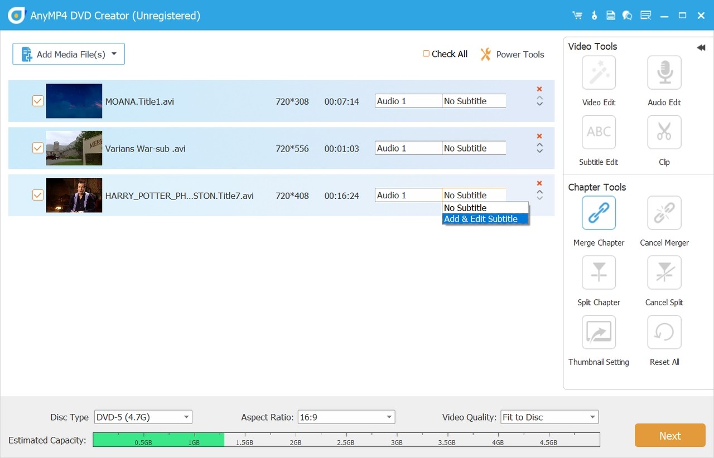
Task: Click the 00:01:03 duration value
Action: (x=342, y=149)
